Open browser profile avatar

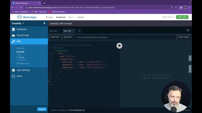(x=185, y=8)
